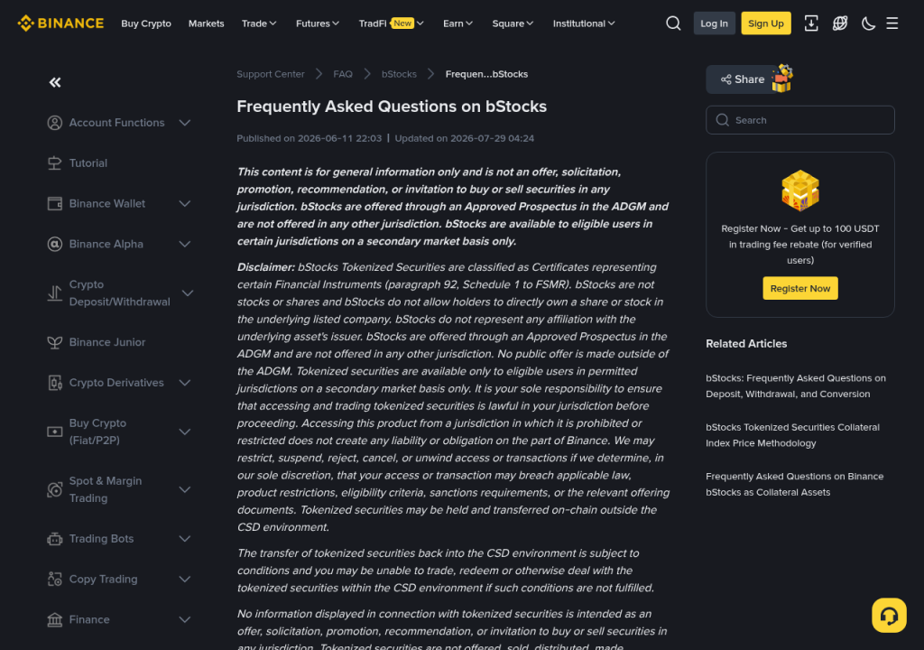
Task: Collapse the sidebar with the double-chevron icon
Action: click(55, 82)
